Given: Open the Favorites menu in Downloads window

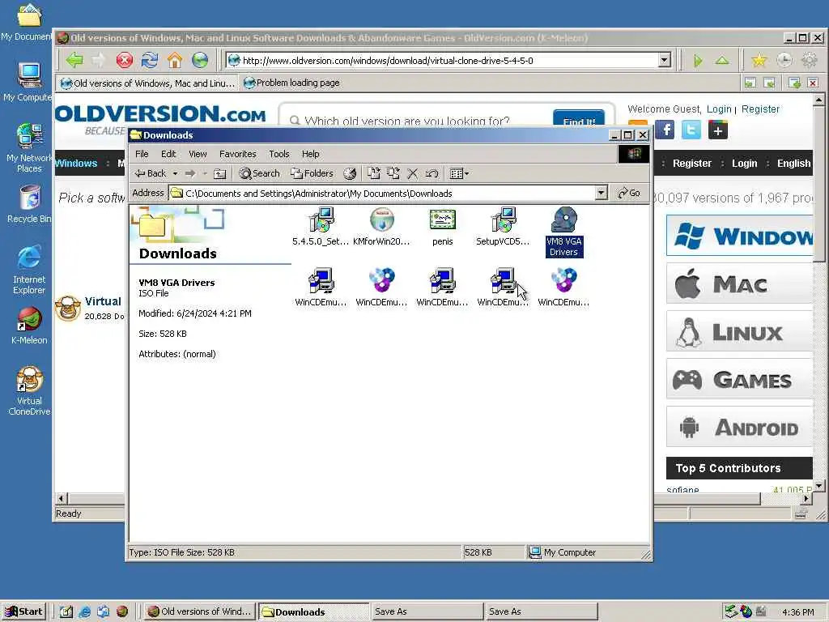Looking at the screenshot, I should click(x=237, y=154).
